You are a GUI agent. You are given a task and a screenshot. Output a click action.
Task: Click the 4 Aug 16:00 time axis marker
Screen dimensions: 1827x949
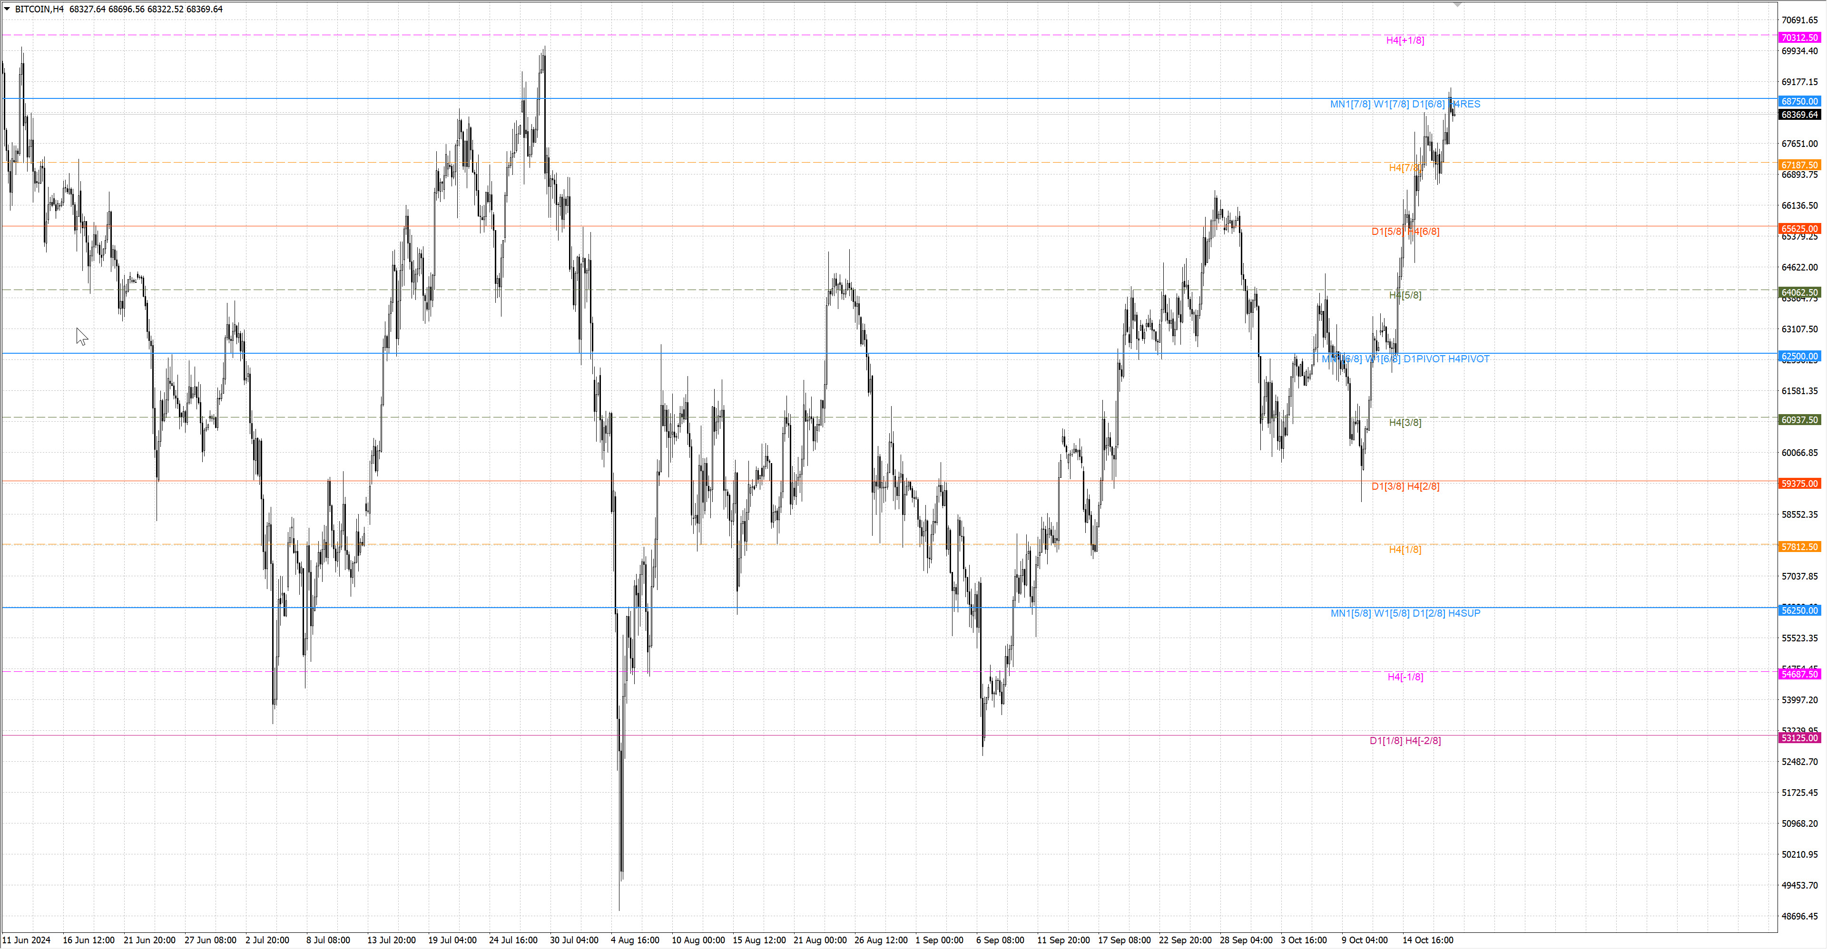(635, 940)
